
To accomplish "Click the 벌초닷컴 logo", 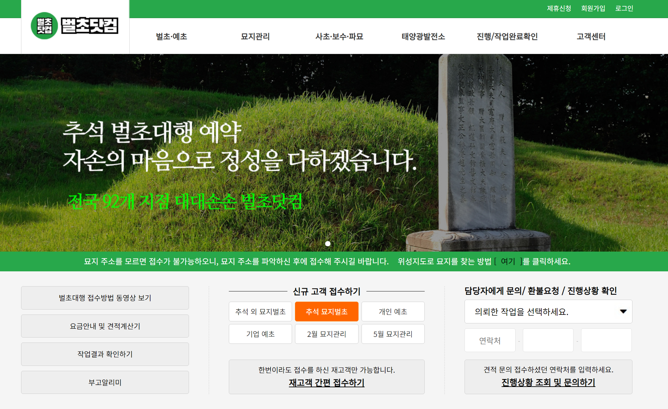I will [x=75, y=26].
